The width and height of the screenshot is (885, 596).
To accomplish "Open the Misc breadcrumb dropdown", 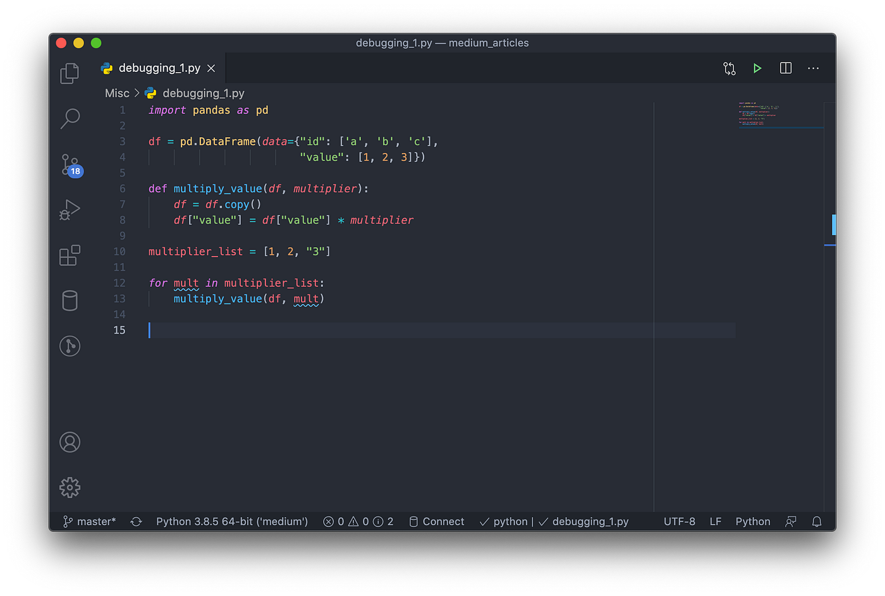I will coord(117,92).
